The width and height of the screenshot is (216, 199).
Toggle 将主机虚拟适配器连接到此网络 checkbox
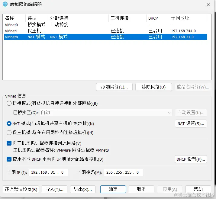click(x=9, y=143)
